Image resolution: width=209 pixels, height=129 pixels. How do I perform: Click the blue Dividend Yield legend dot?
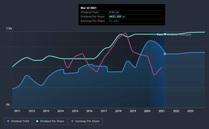click(8, 121)
